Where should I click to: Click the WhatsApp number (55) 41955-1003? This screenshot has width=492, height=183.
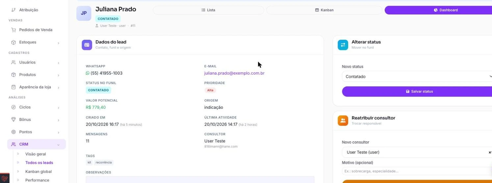click(106, 73)
